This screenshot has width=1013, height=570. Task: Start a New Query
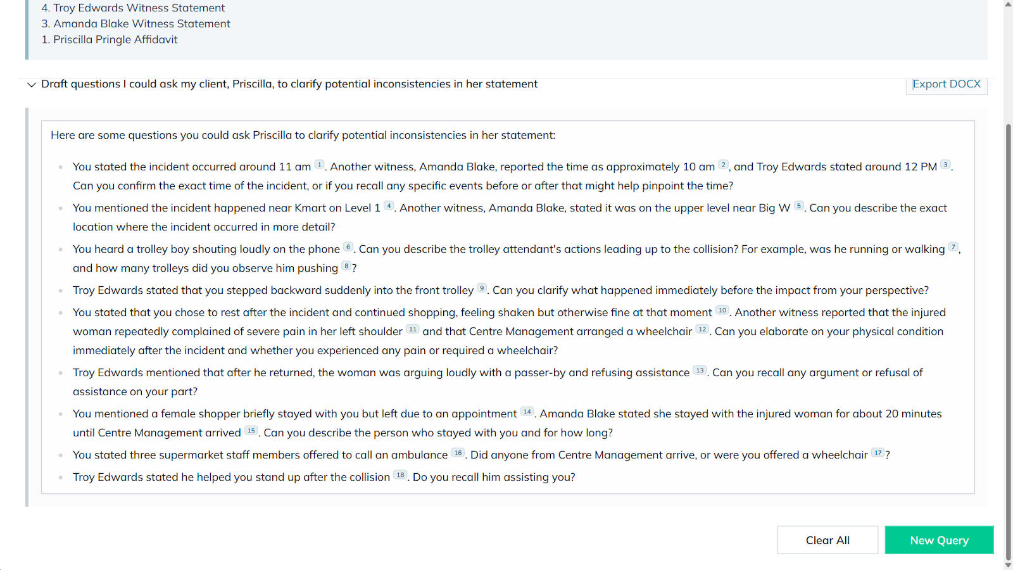click(939, 540)
